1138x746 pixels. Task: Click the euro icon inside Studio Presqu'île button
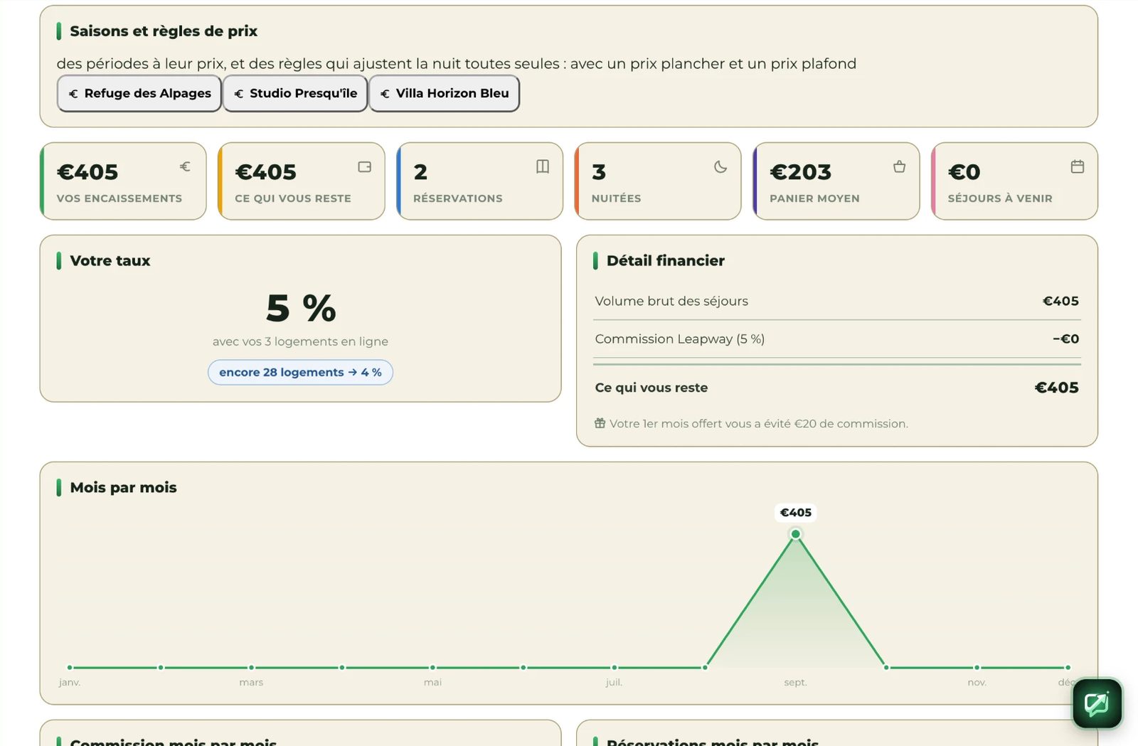[239, 94]
